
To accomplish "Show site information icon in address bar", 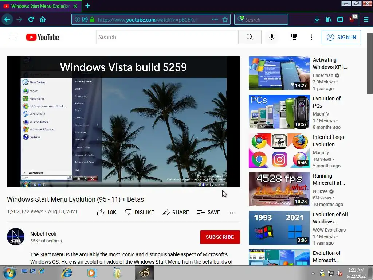I will point(77,19).
